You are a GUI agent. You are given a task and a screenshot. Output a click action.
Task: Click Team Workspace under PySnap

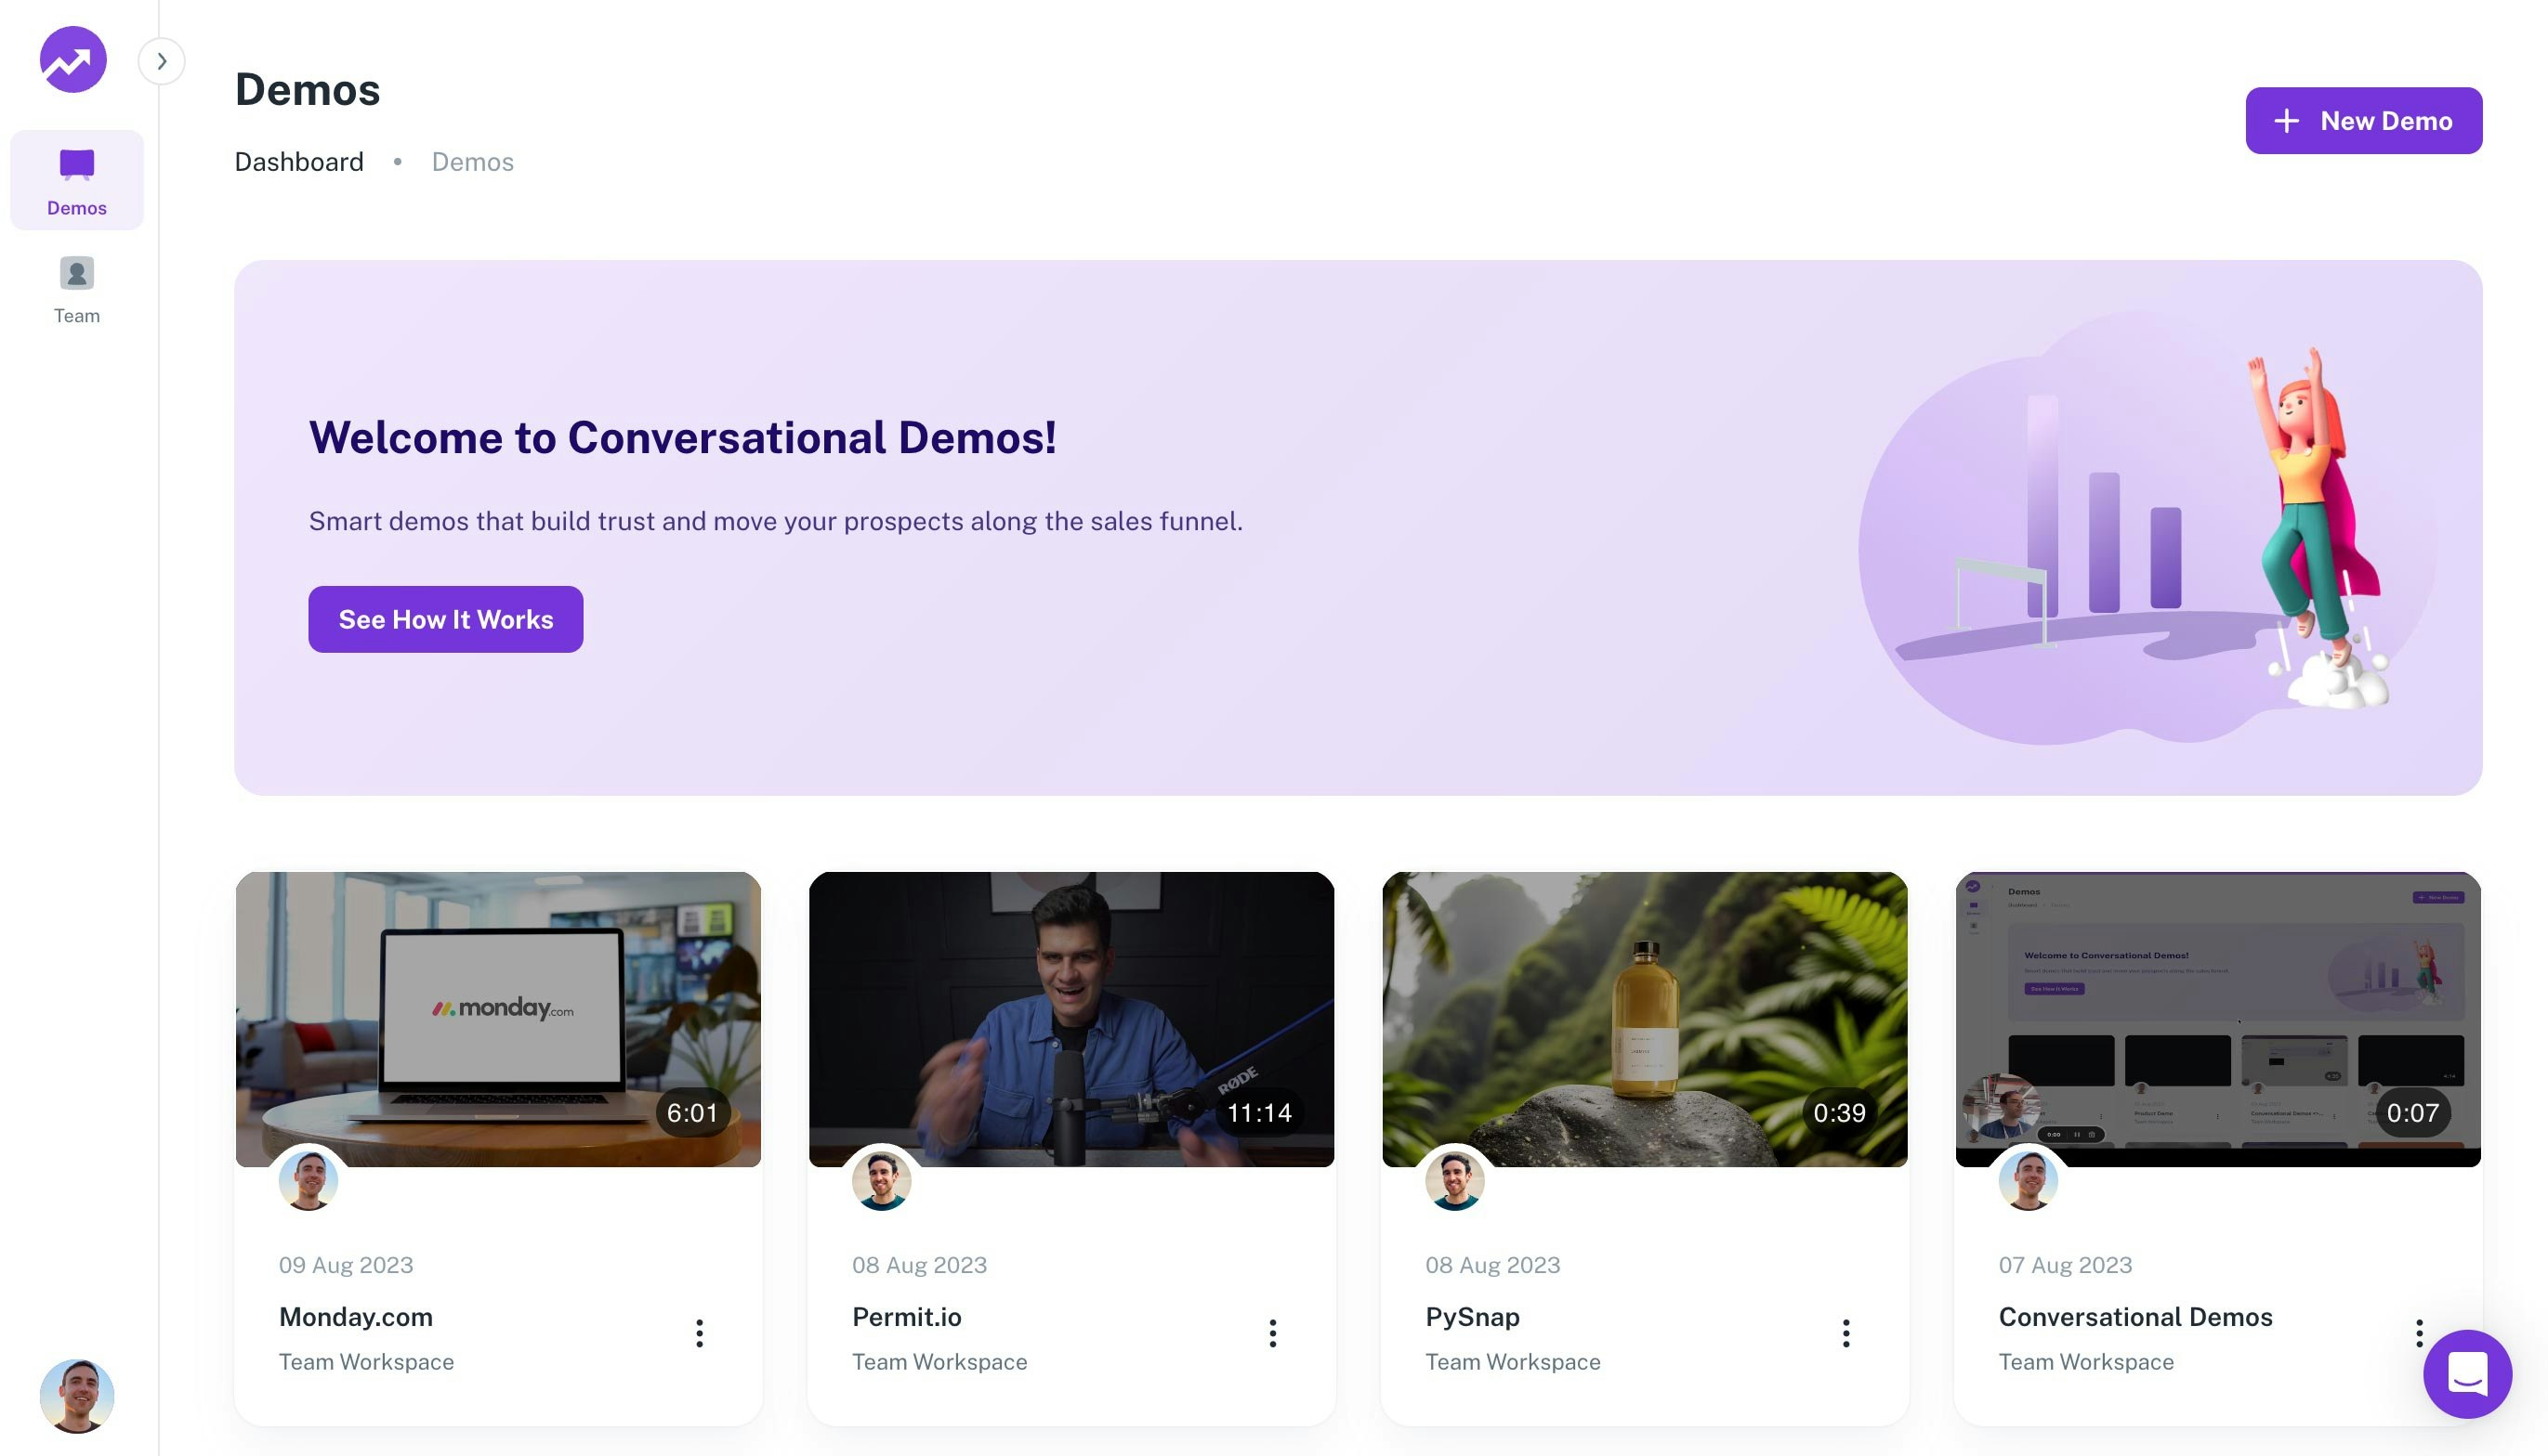tap(1513, 1362)
